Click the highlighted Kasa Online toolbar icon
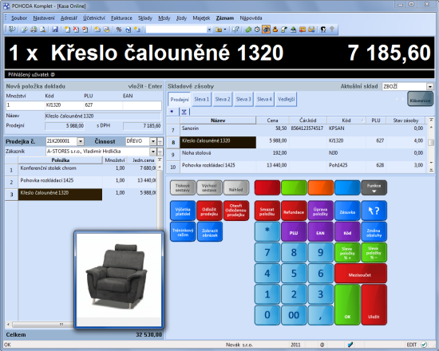Image resolution: width=439 pixels, height=351 pixels. point(266,29)
